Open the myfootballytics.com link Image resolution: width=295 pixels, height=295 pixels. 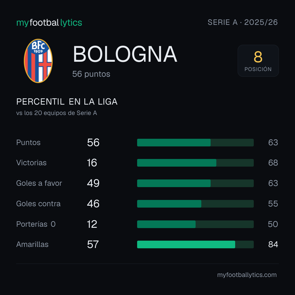coord(247,275)
